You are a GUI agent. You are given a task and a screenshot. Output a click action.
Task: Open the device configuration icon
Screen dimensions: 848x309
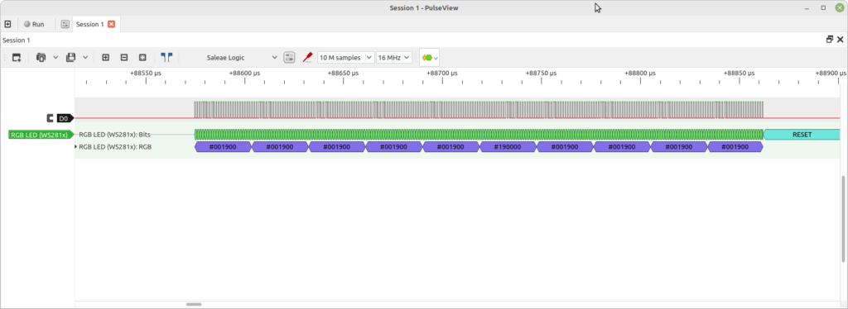coord(289,57)
